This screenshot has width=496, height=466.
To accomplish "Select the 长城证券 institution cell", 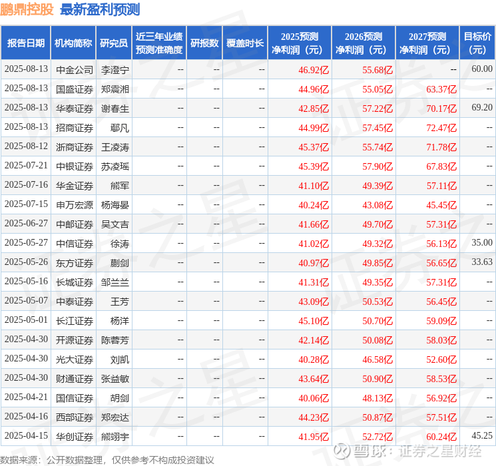I will pyautogui.click(x=75, y=282).
